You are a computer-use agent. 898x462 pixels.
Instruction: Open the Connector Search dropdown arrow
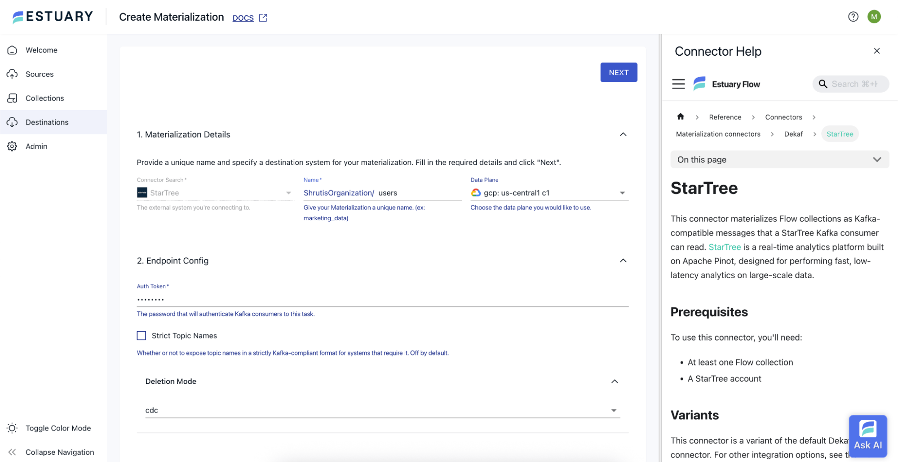[x=288, y=193]
